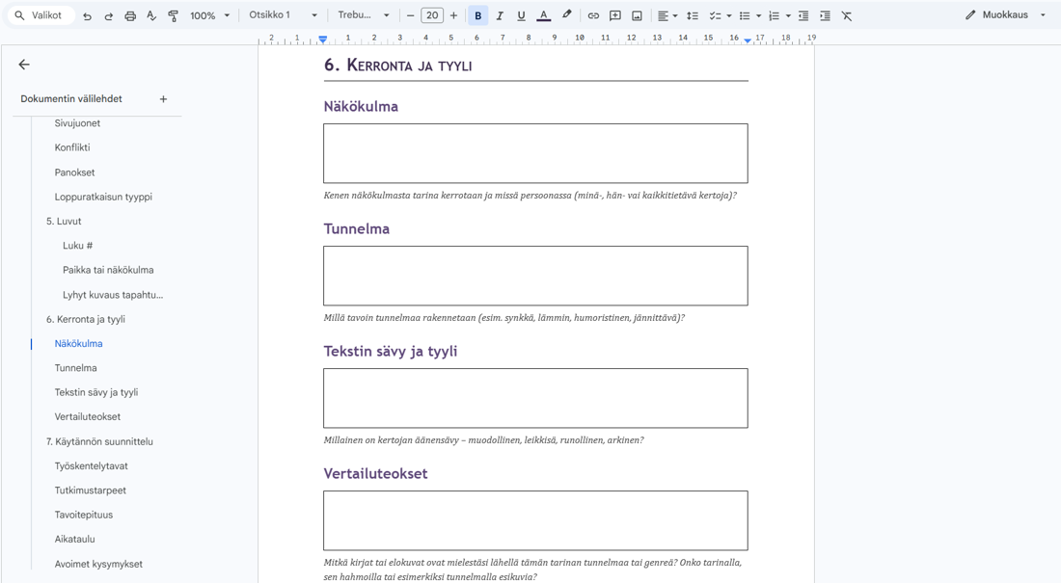This screenshot has width=1061, height=583.
Task: Open the text color picker
Action: click(543, 15)
